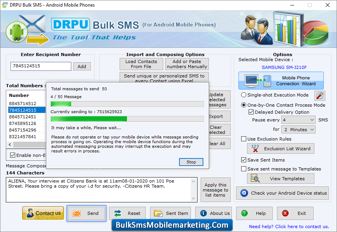Viewport: 337px width, 232px height.
Task: Click message box scroll up arrow
Action: pyautogui.click(x=193, y=181)
